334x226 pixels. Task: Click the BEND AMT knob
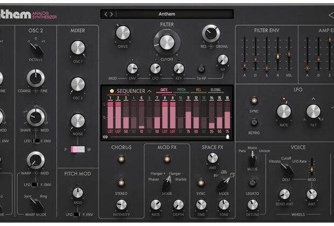click(x=284, y=194)
